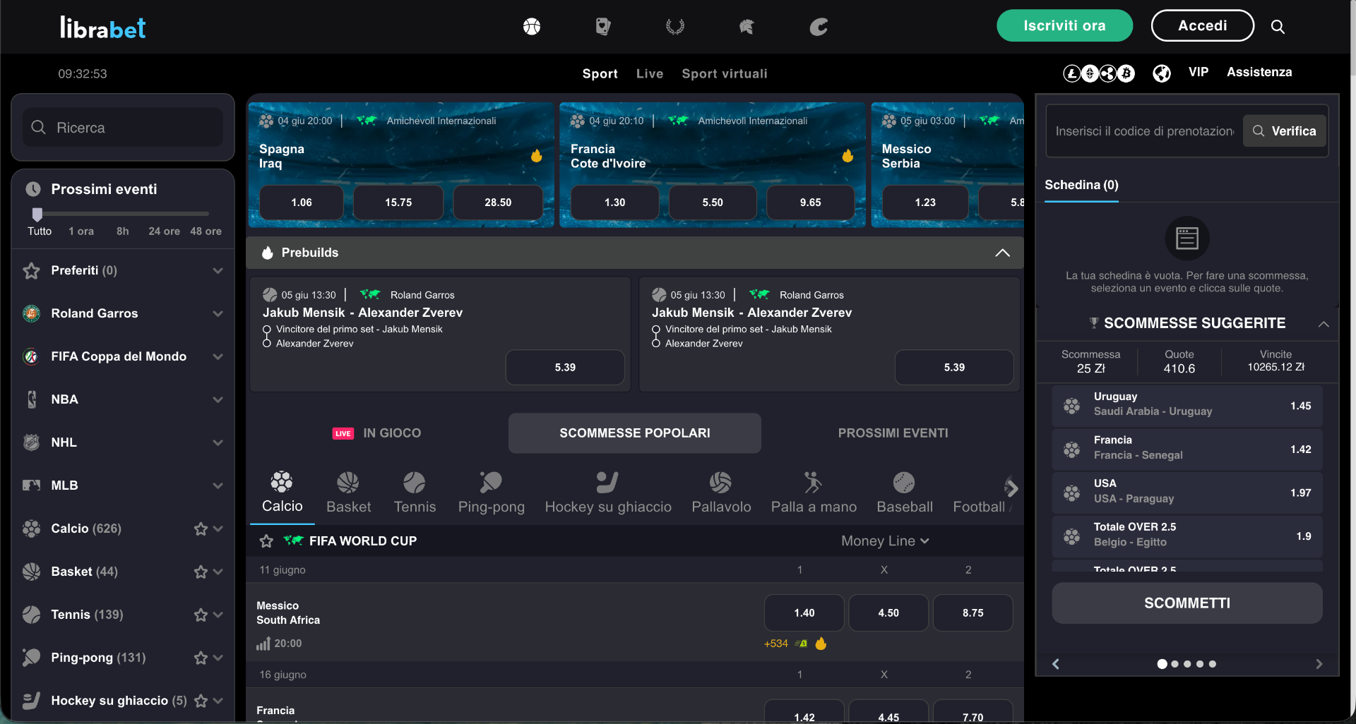The width and height of the screenshot is (1356, 724).
Task: Set time filter to 24 ore
Action: click(x=164, y=231)
